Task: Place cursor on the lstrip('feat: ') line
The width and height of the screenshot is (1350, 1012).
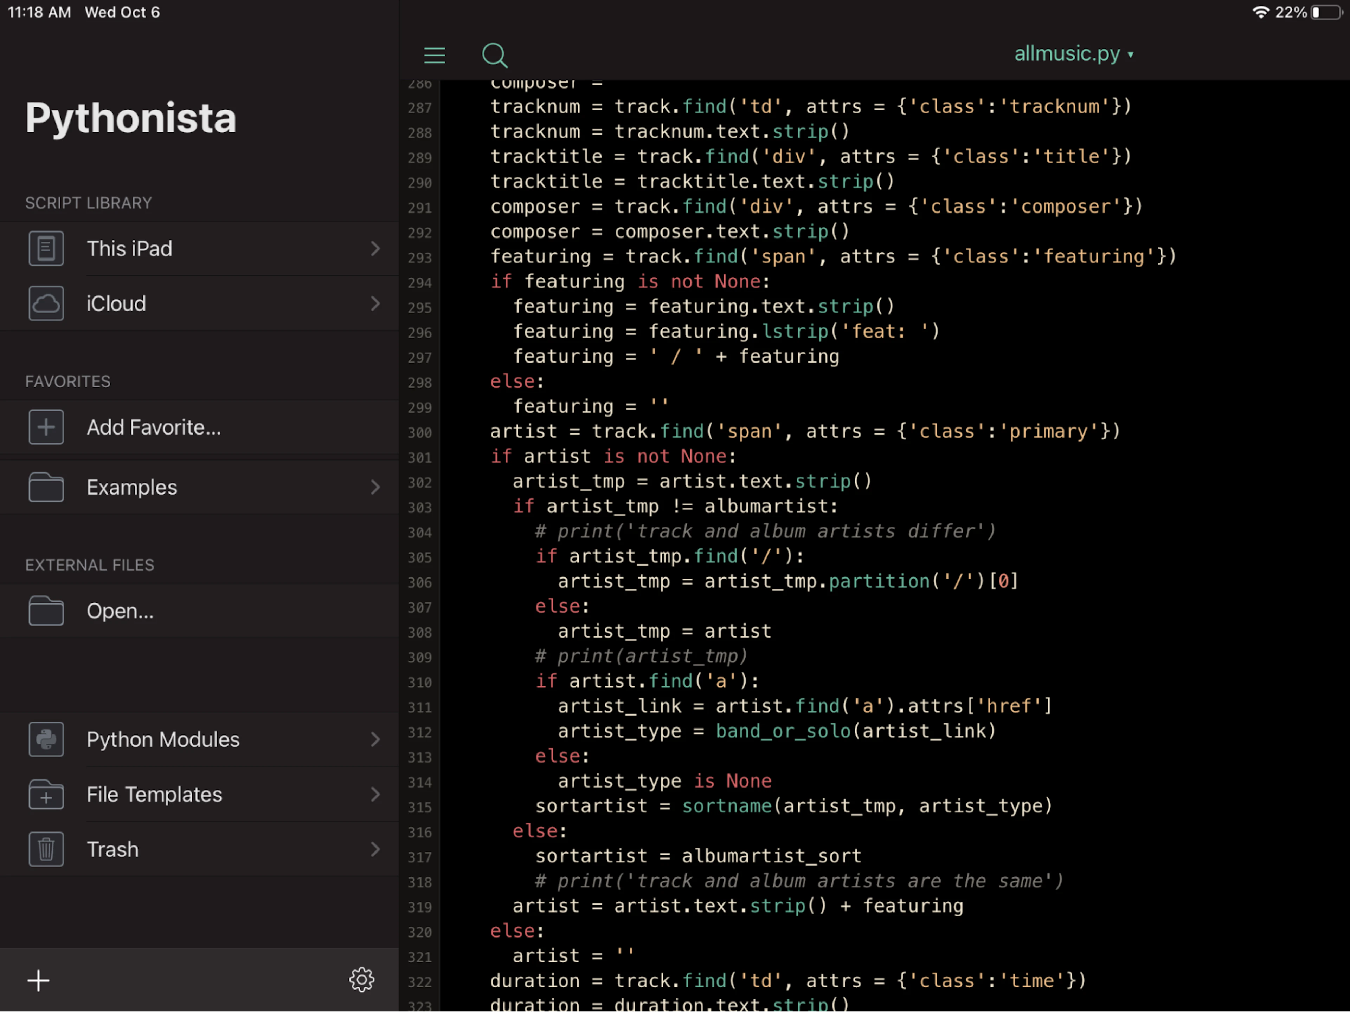Action: click(726, 332)
